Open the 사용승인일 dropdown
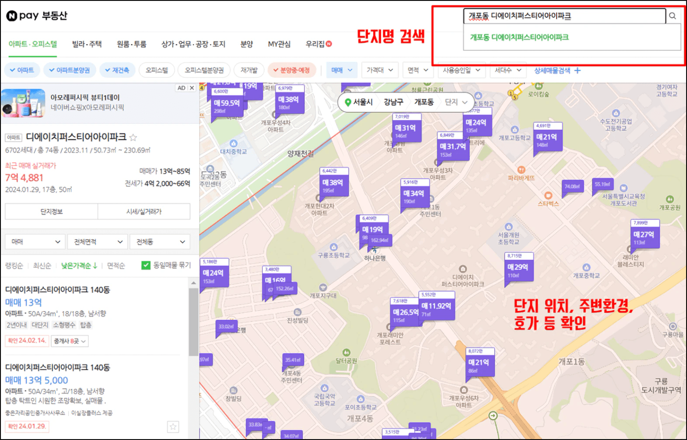Screen dimensions: 687x440 (x=462, y=70)
